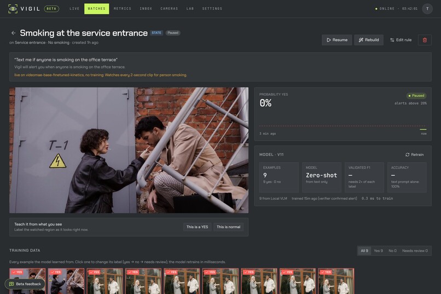Click the Service entrance camera link
441x294 pixels.
point(30,43)
